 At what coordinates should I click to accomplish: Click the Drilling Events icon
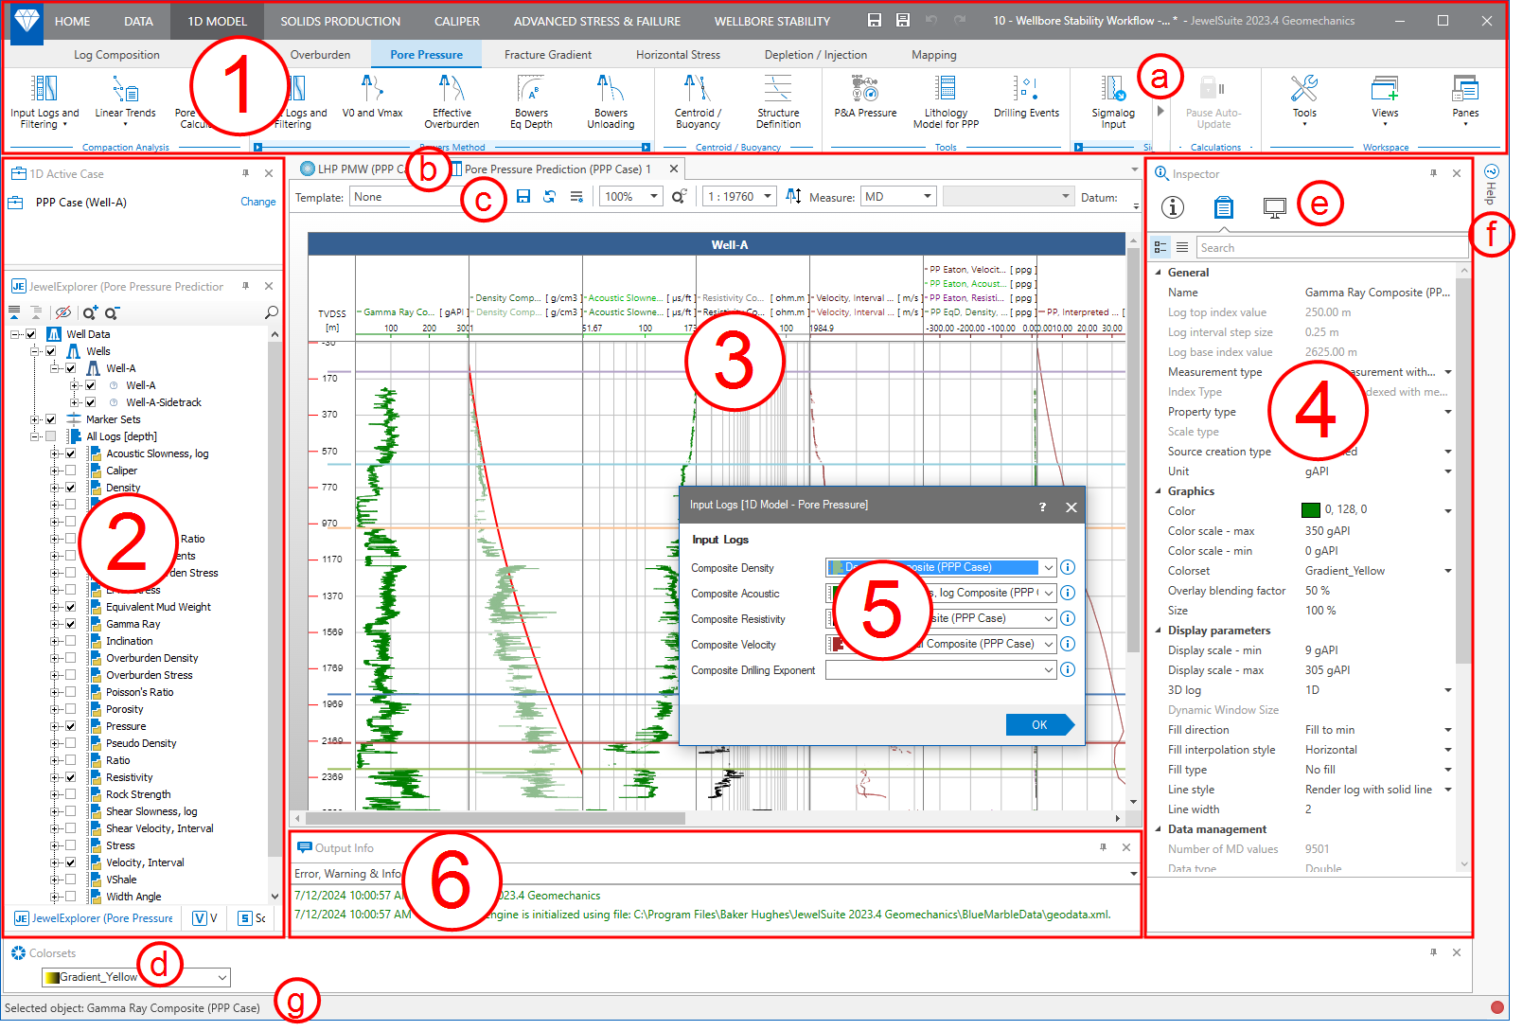pyautogui.click(x=1026, y=91)
